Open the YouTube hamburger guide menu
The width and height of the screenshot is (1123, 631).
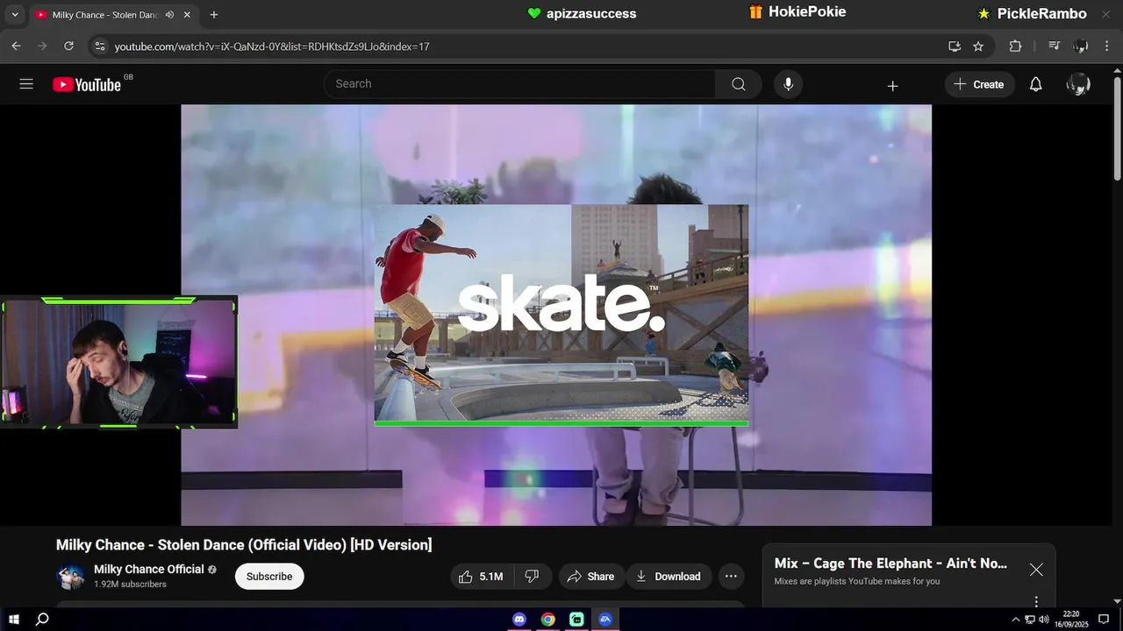(26, 84)
